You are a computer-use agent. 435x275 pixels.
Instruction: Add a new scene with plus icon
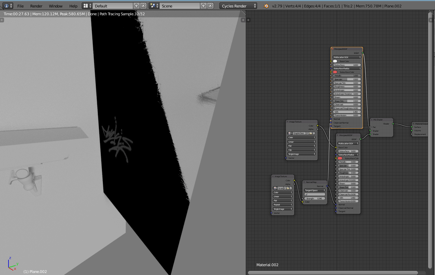pos(203,6)
